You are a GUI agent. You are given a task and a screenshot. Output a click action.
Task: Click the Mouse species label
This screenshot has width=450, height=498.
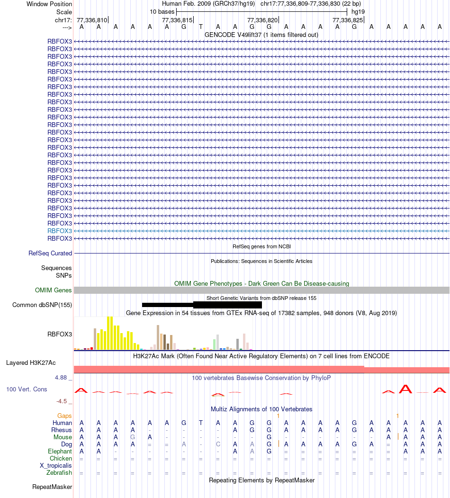63,437
